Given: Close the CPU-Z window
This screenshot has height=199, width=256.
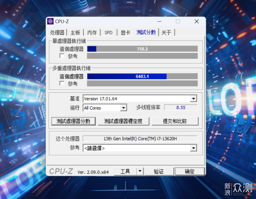Looking at the screenshot, I should (x=197, y=22).
